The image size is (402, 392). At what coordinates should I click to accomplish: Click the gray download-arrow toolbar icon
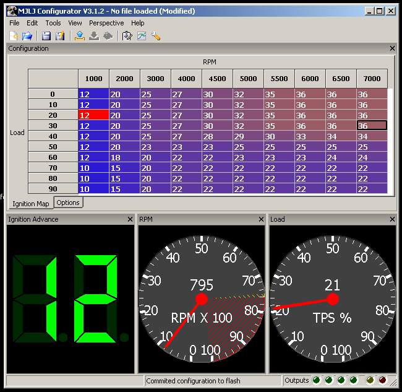(94, 36)
